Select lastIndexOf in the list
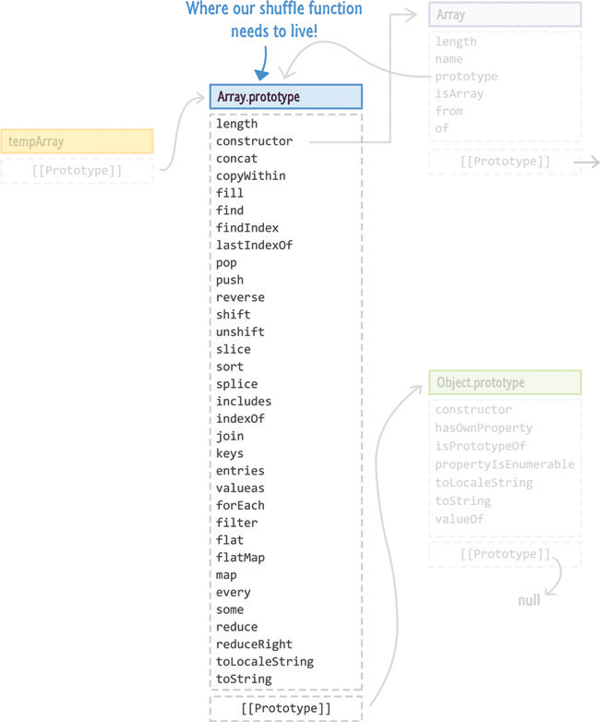 pos(253,246)
